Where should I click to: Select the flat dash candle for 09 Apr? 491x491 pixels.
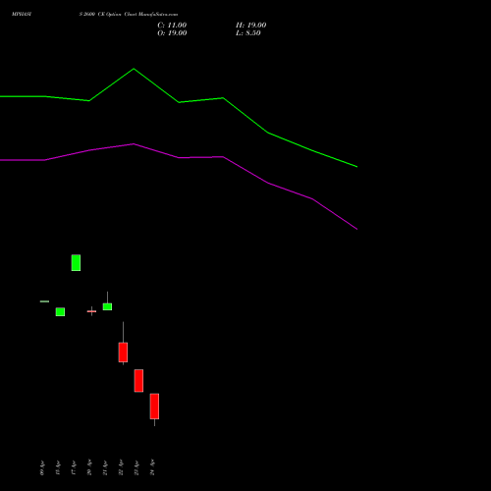[44, 301]
